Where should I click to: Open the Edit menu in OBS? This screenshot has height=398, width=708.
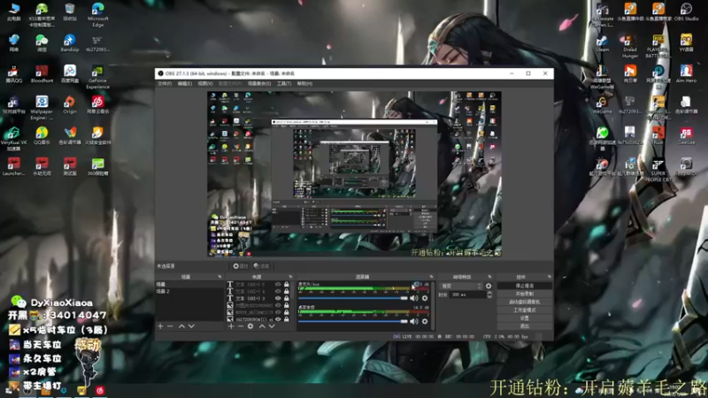(x=185, y=83)
